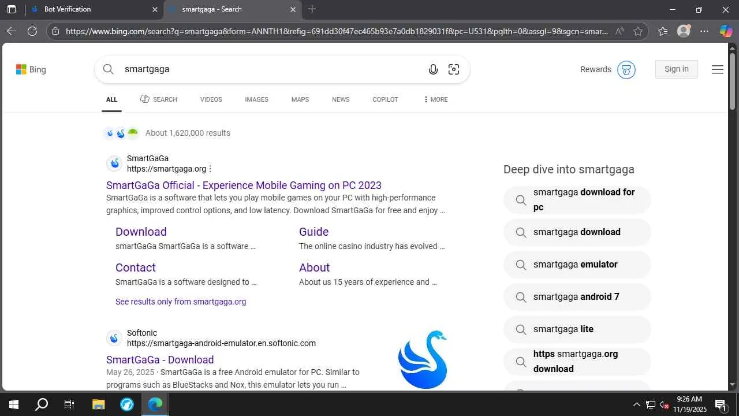The height and width of the screenshot is (416, 739).
Task: Select the smartgaga lite suggestion
Action: click(577, 329)
